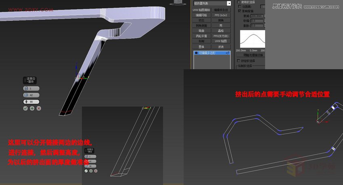Click the 晶格 lattice modifier button
343x185 pixels.
[x=221, y=31]
